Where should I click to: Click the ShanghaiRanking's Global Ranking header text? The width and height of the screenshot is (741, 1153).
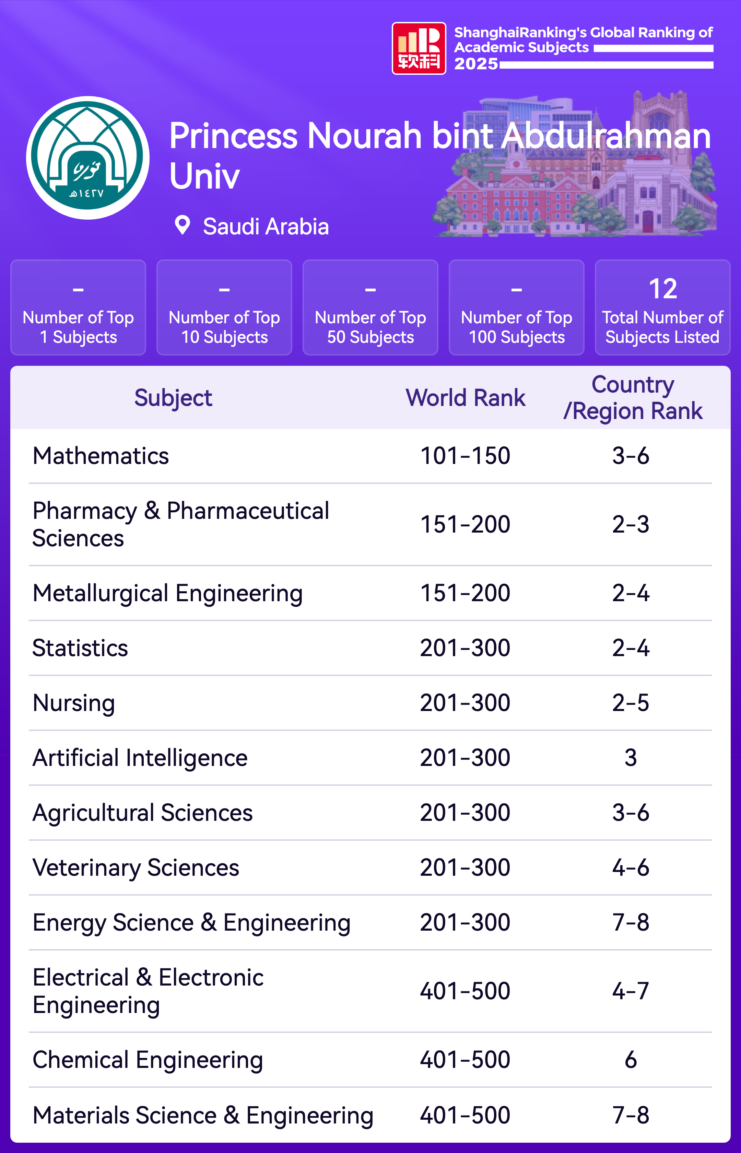583,39
